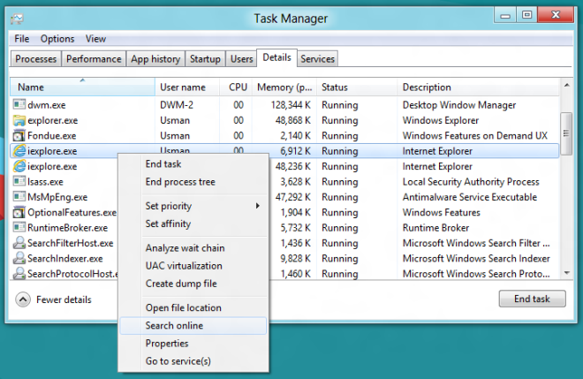Click the MsMpEng.exe process icon
Viewport: 583px width, 379px height.
19,196
